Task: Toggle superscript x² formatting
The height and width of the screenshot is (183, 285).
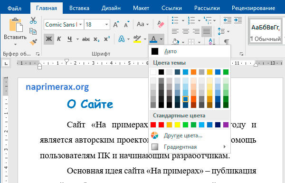Action: pyautogui.click(x=107, y=39)
